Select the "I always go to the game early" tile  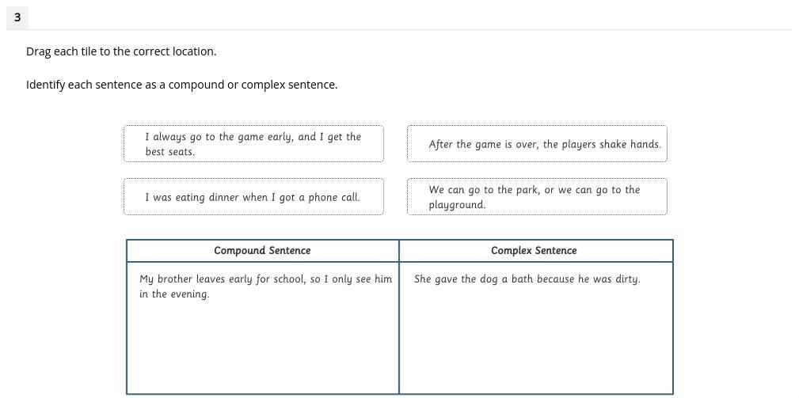point(253,144)
